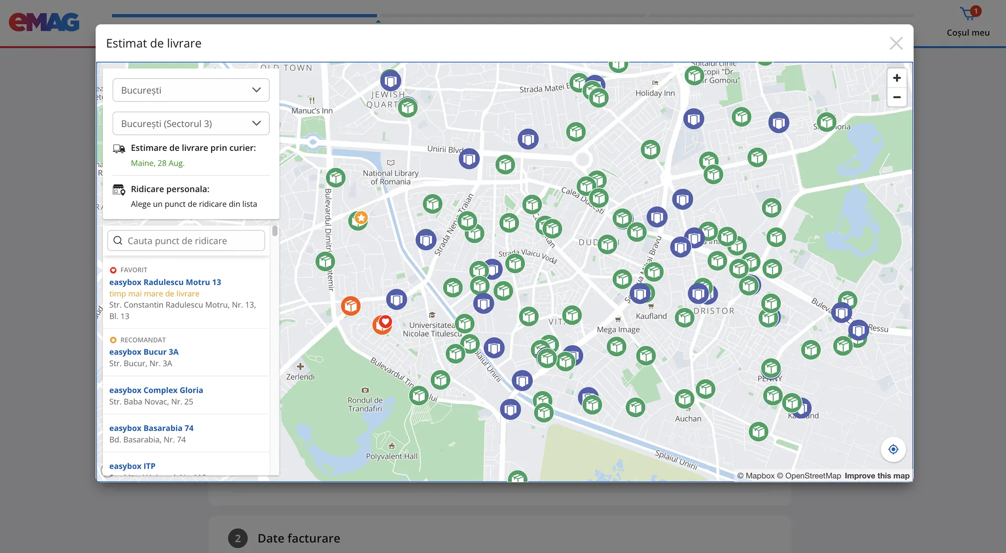The height and width of the screenshot is (553, 1006).
Task: Open the OpenStreetMap attribution link
Action: tap(809, 475)
